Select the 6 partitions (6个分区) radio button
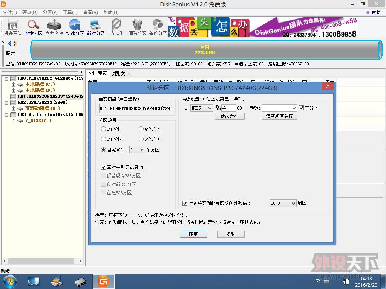The image size is (386, 289). (x=141, y=139)
